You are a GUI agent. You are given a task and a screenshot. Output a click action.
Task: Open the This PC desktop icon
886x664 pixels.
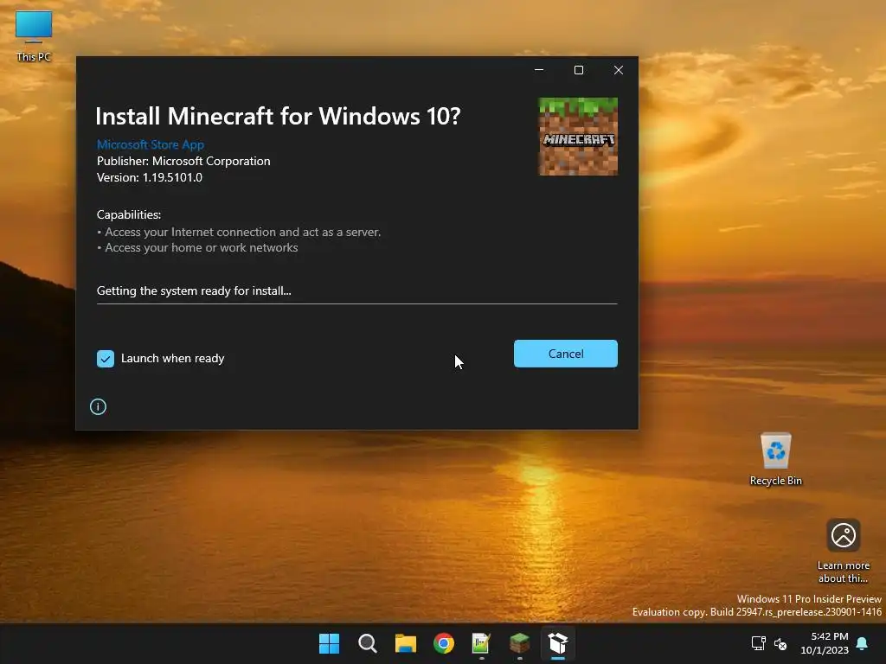pos(34,35)
